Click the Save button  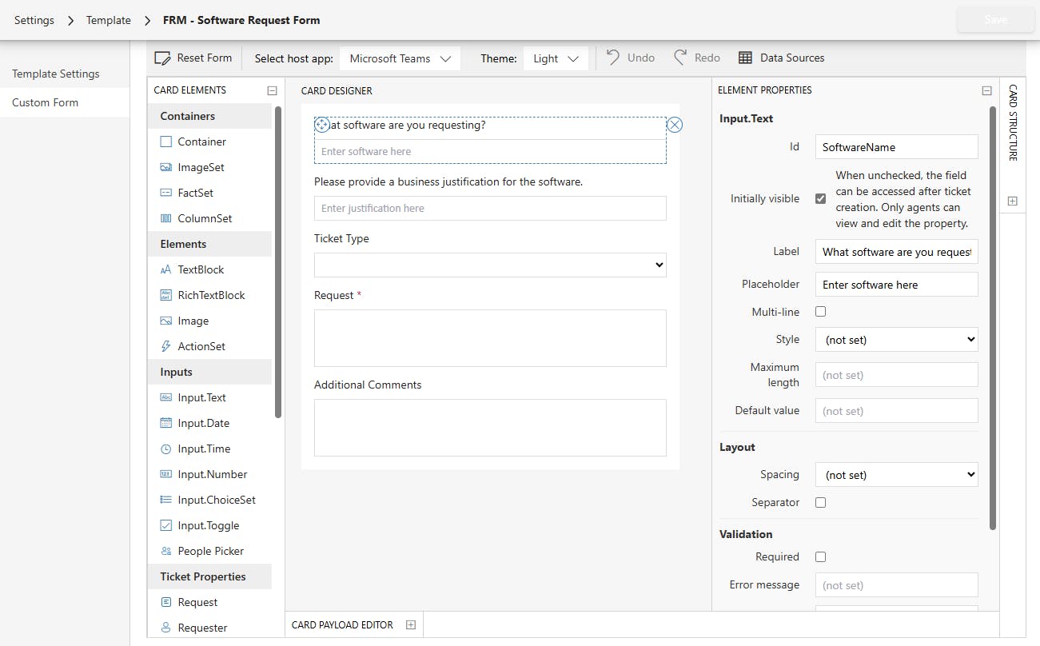995,20
